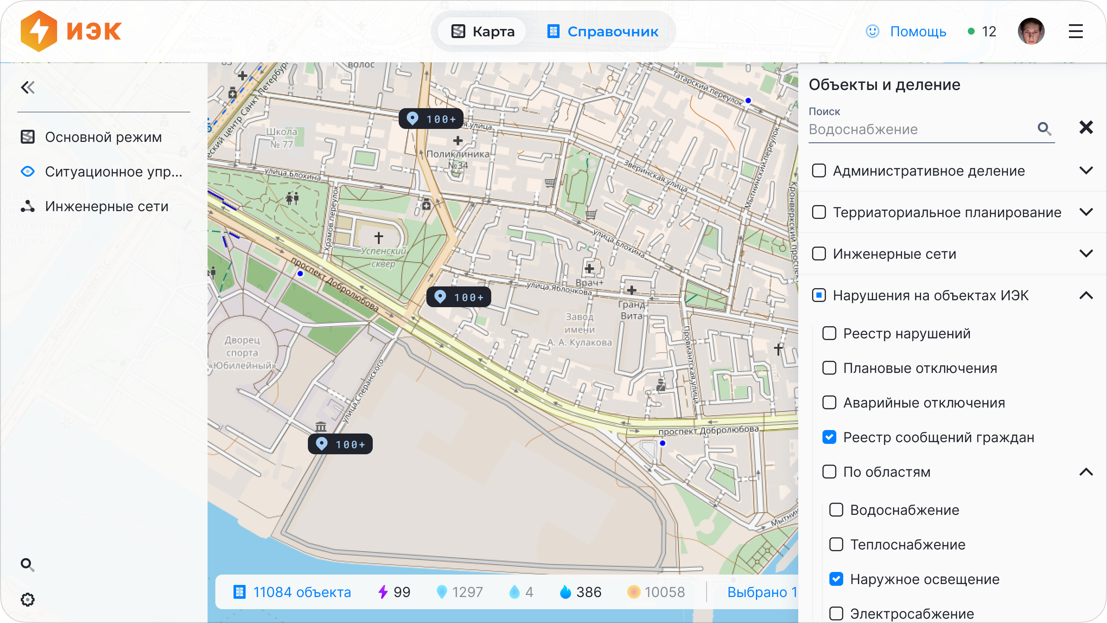Screen dimensions: 1107x623
Task: Enable Реестр нарушений checkbox
Action: pyautogui.click(x=829, y=334)
